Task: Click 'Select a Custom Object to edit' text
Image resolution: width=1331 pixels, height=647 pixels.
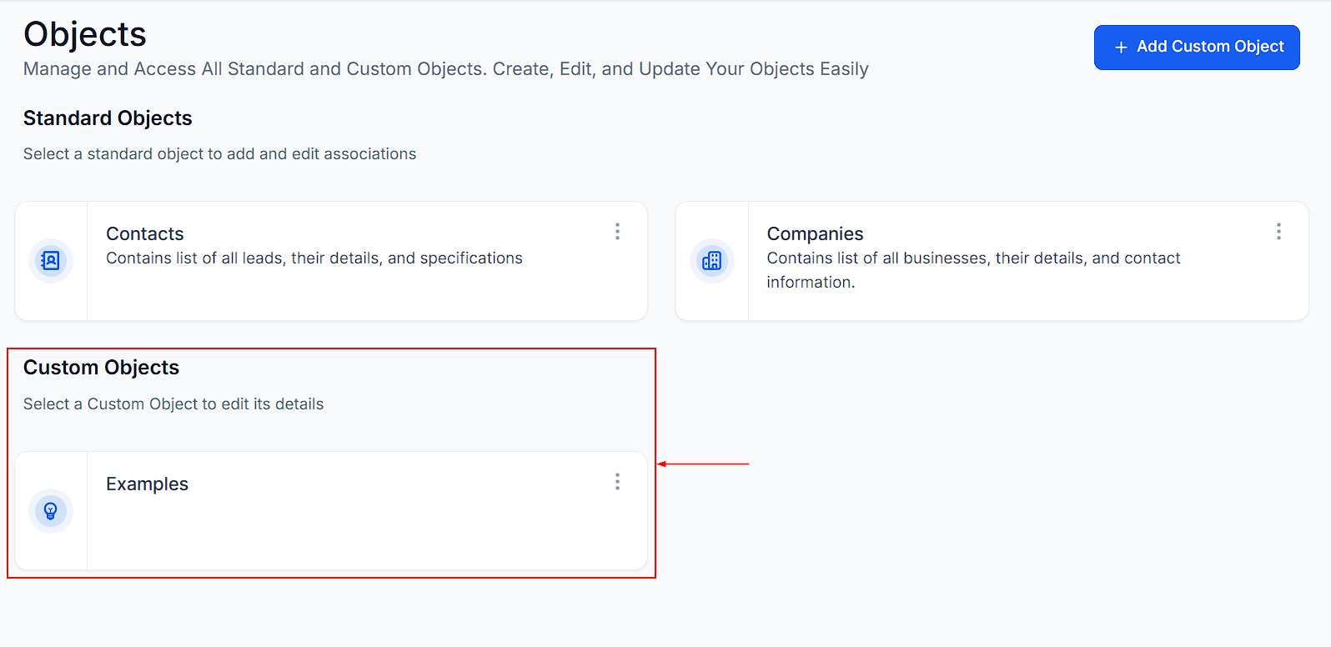Action: (x=173, y=404)
